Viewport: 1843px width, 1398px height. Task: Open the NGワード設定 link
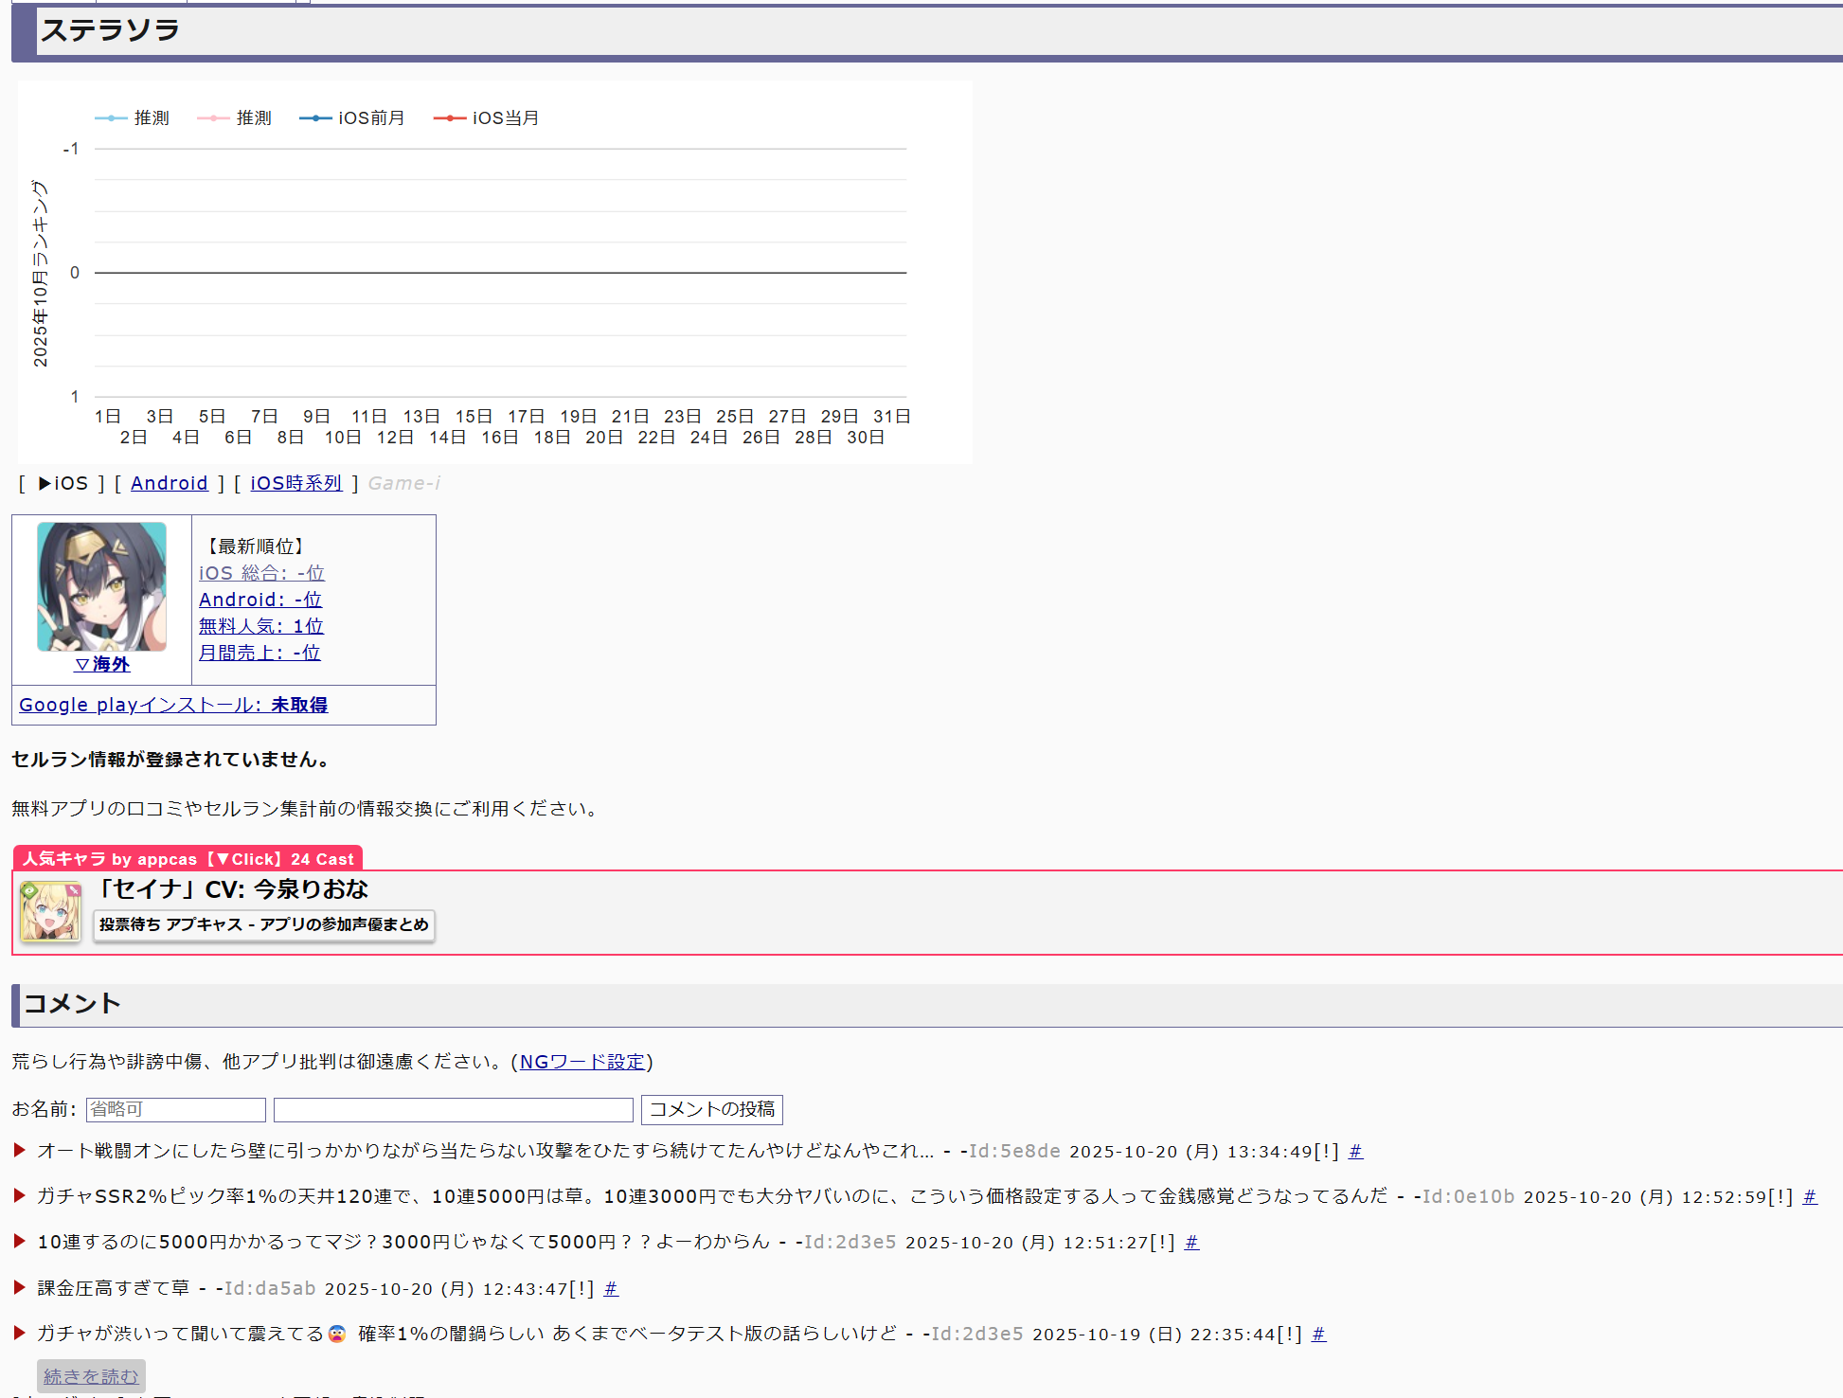tap(582, 1062)
